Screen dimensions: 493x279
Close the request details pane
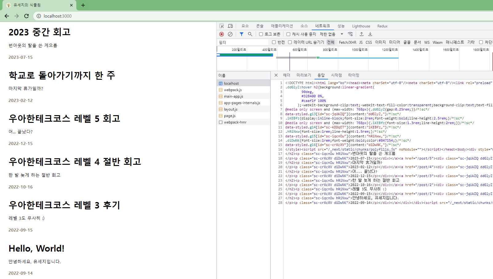276,75
